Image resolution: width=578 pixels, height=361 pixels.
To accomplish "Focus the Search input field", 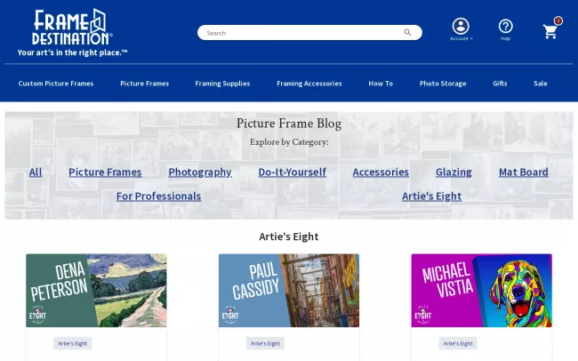I will click(309, 32).
